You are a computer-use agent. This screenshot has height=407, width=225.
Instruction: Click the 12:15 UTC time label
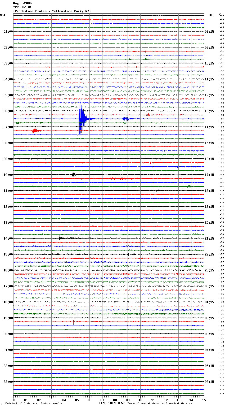click(209, 95)
